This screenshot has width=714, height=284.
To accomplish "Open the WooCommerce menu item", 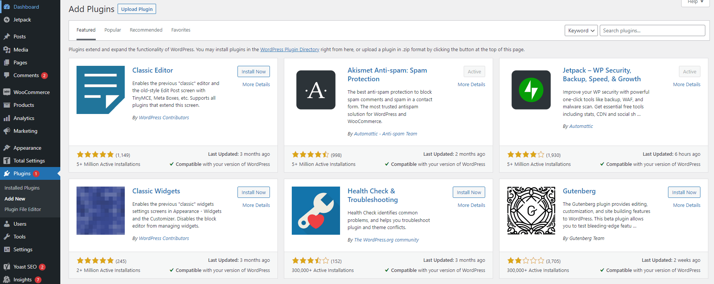I will [30, 92].
